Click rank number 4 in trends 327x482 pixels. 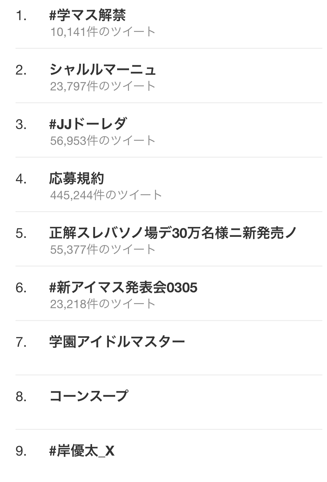click(21, 179)
